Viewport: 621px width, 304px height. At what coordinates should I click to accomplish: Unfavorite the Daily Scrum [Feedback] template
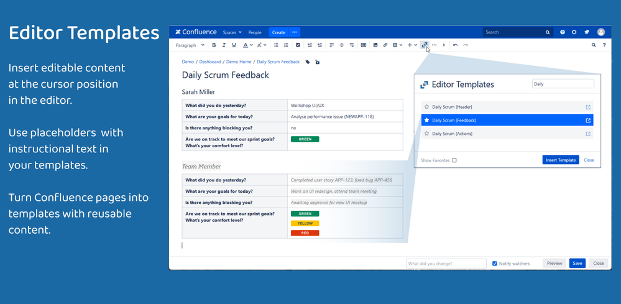click(426, 120)
